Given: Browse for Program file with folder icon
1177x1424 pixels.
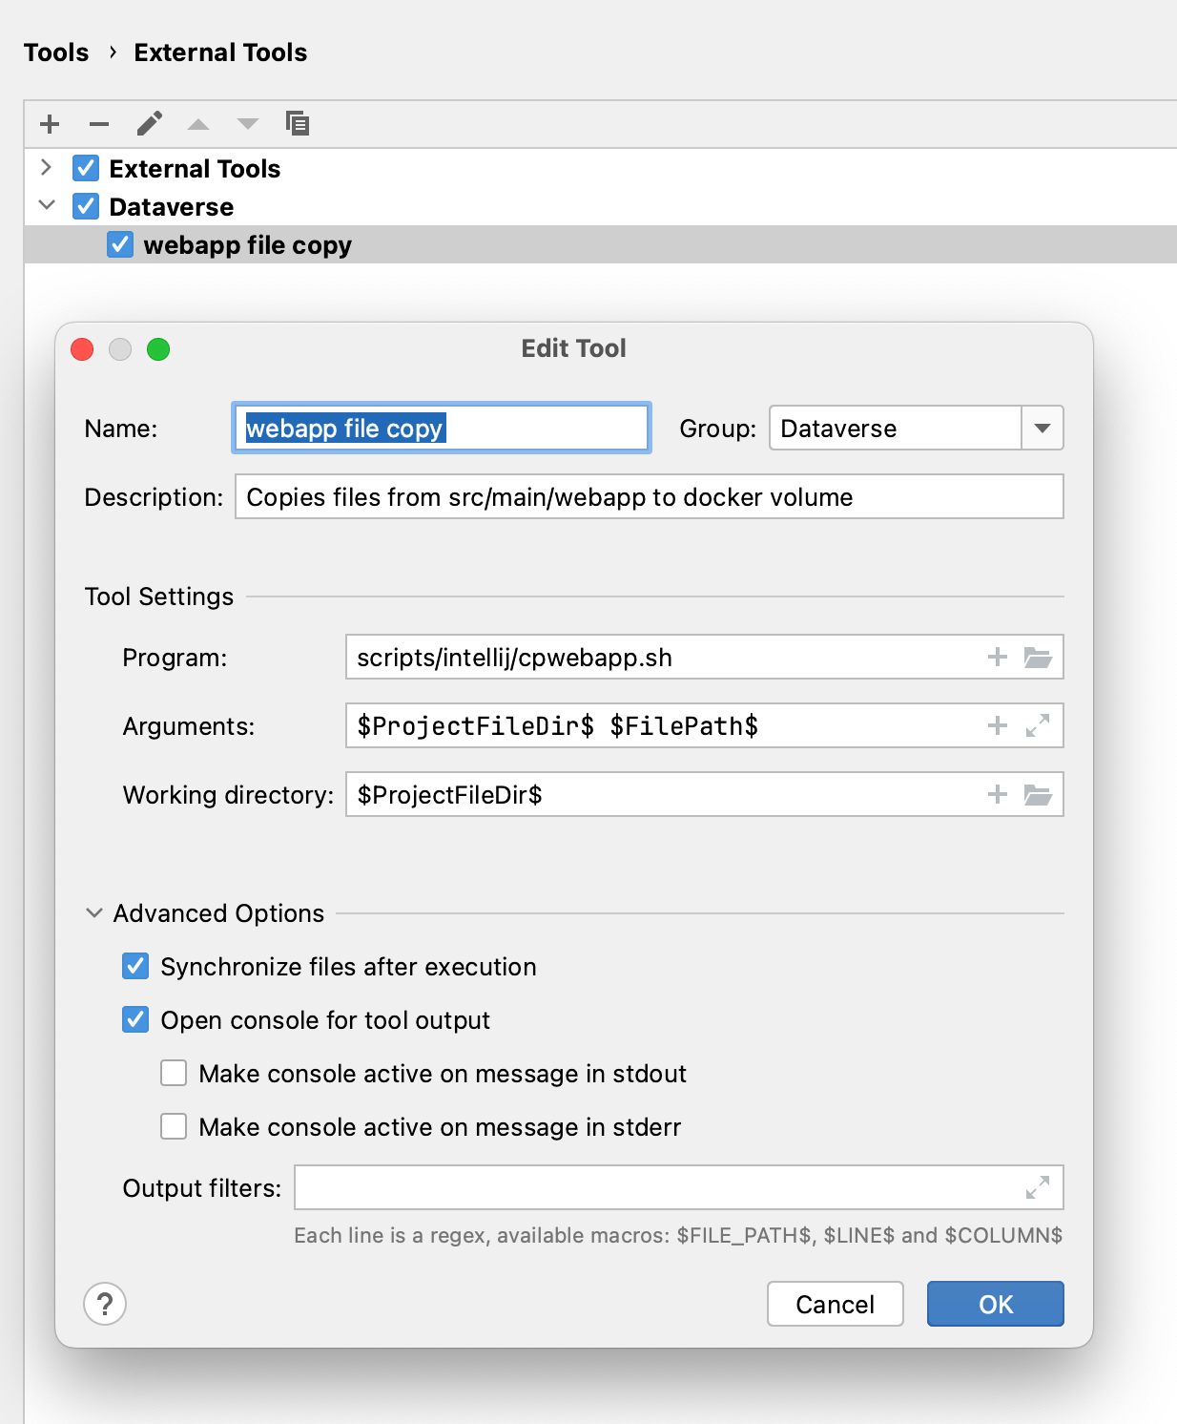Looking at the screenshot, I should 1038,658.
